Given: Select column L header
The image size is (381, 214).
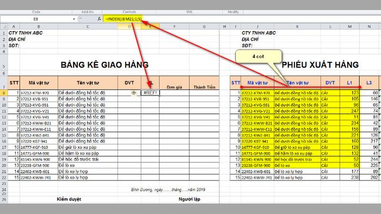Looking at the screenshot, I should coord(330,27).
